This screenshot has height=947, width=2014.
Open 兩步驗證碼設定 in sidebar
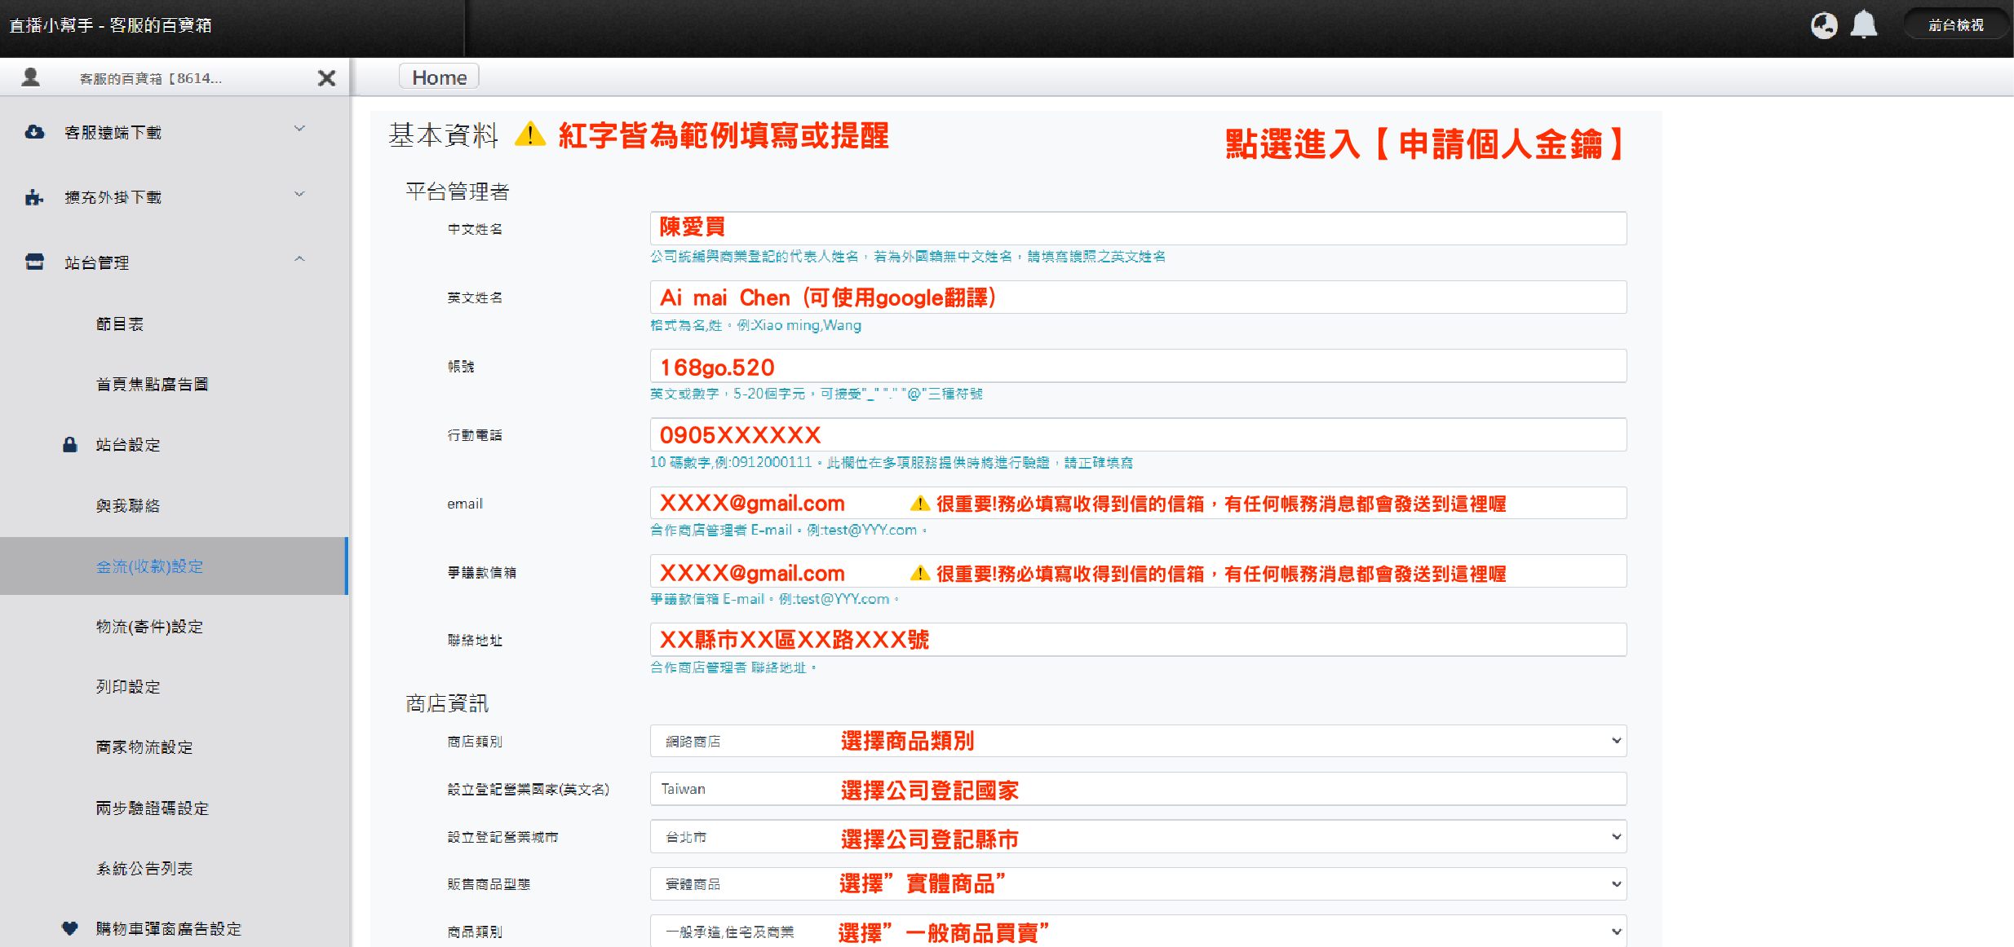pos(153,808)
